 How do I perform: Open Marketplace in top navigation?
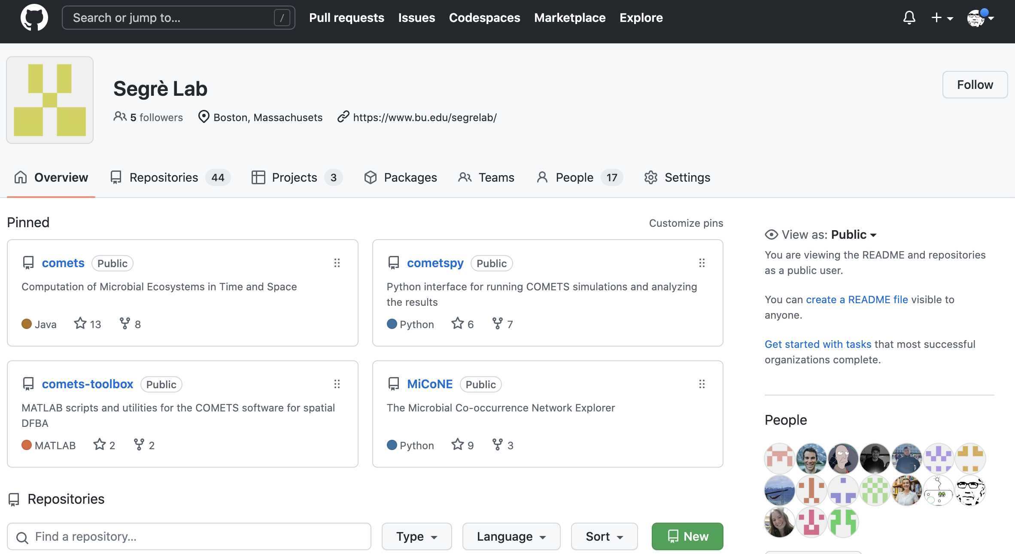click(570, 18)
